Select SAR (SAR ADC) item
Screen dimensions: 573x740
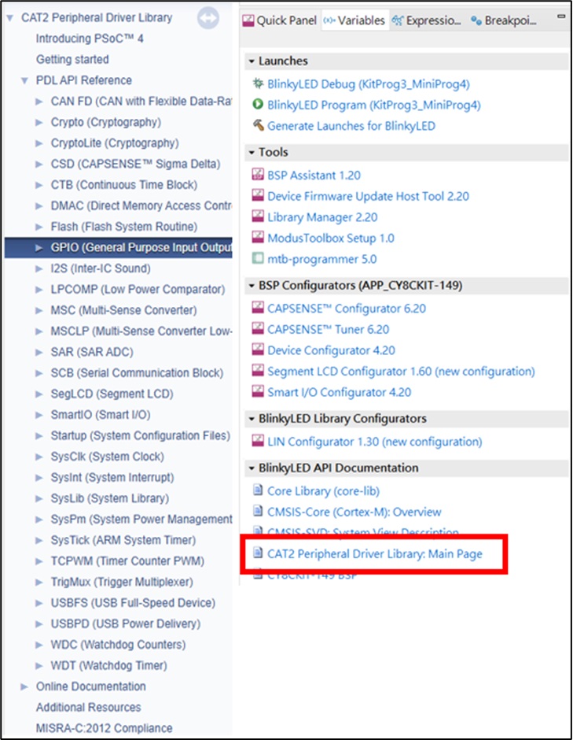coord(93,352)
